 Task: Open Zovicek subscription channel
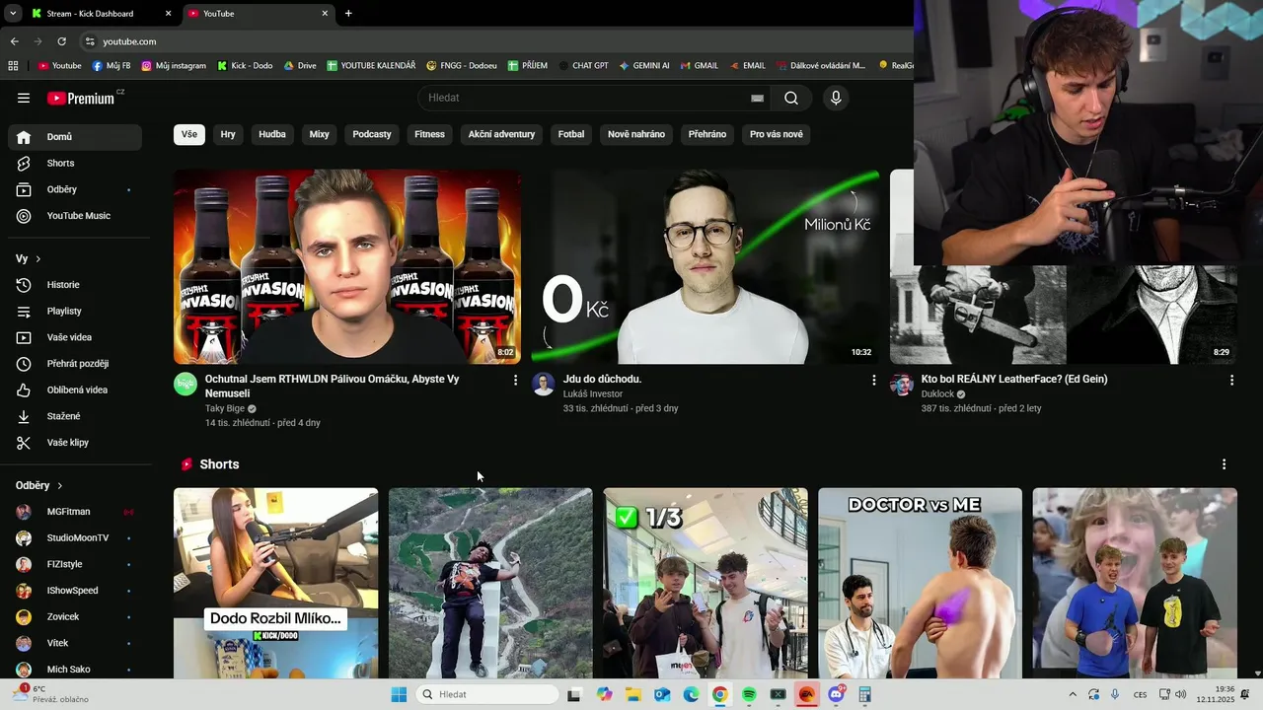tap(75, 616)
